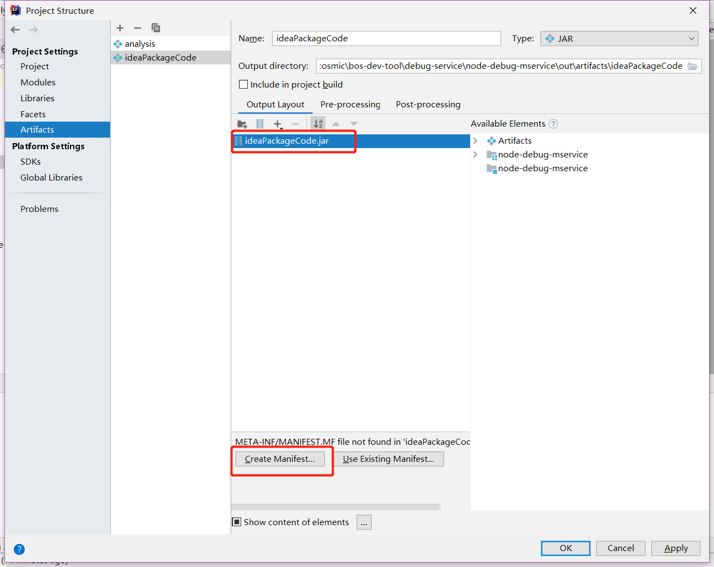Open ellipsis button beside Show content

coord(364,522)
